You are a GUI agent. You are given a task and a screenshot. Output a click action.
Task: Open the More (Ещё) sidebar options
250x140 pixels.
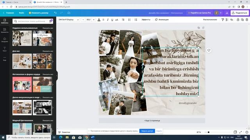point(5,58)
